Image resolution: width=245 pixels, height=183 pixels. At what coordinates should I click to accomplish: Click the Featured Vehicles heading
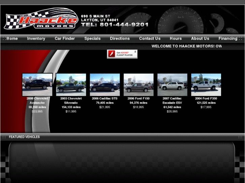pos(24,137)
